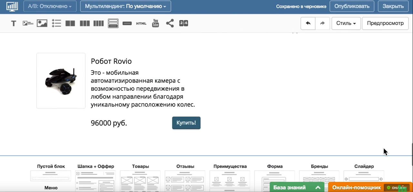Image resolution: width=413 pixels, height=192 pixels.
Task: Select the Text element tool
Action: coord(14,23)
